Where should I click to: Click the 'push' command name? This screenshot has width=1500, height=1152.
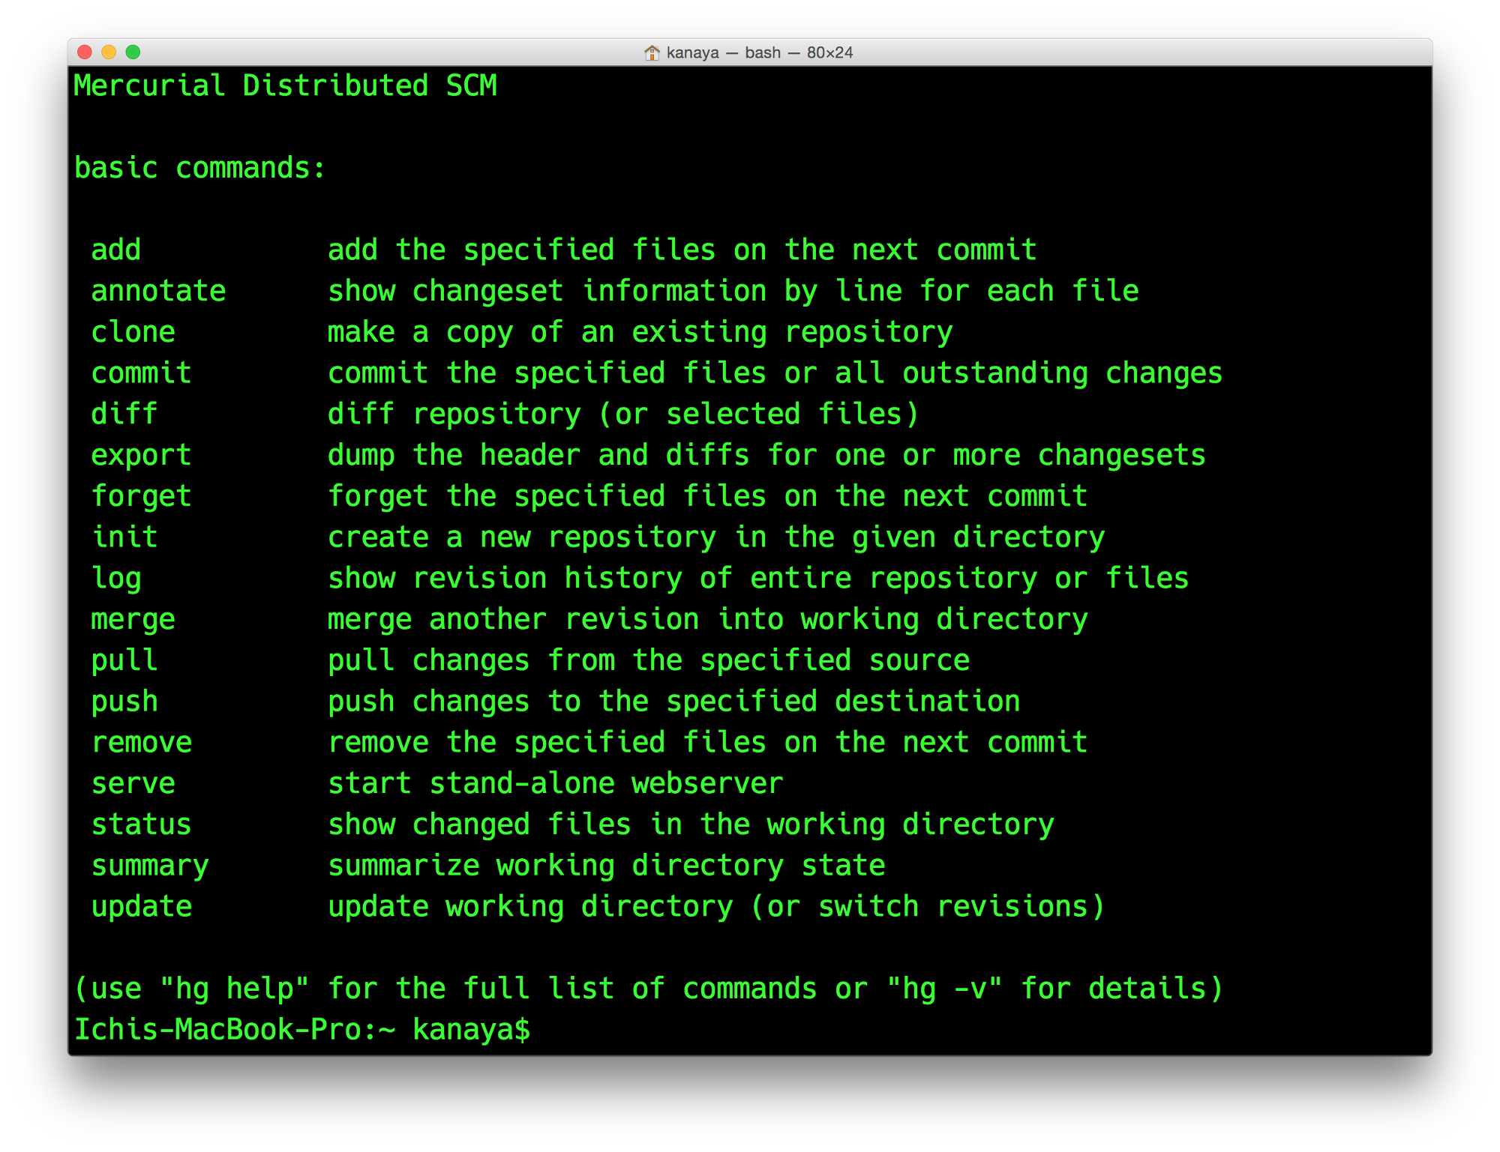click(124, 702)
